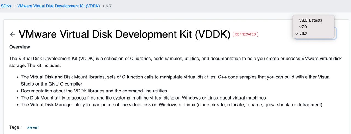Image resolution: width=351 pixels, height=134 pixels.
Task: Click the back arrow beside the title
Action: pyautogui.click(x=13, y=34)
